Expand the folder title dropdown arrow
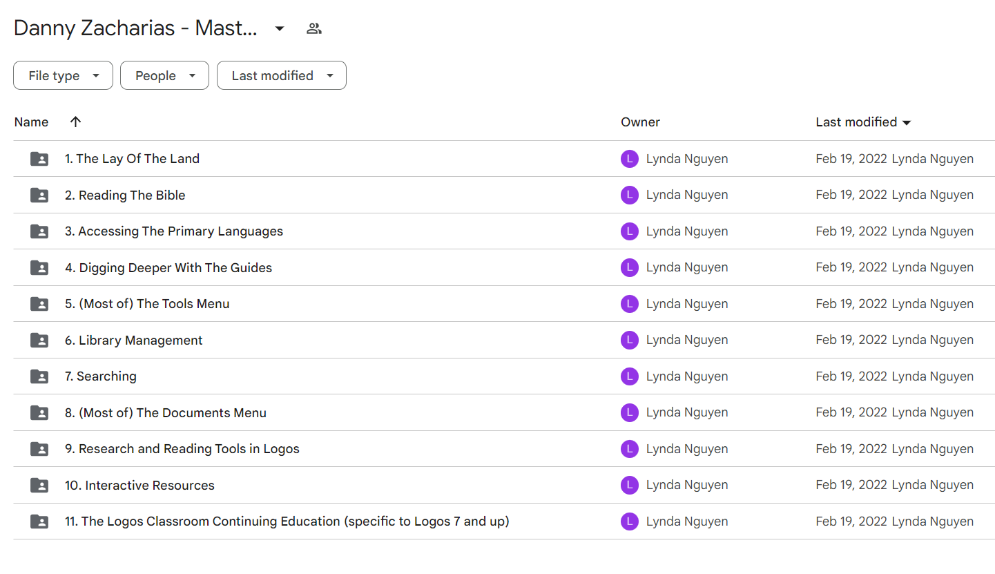Viewport: 995px width, 574px height. click(280, 28)
